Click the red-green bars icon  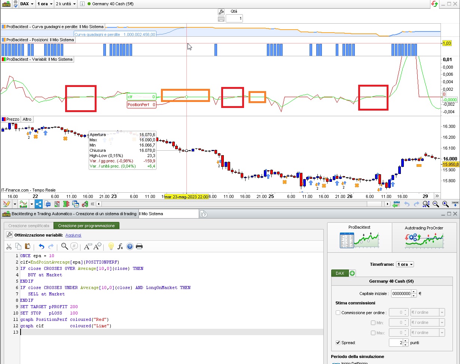(66, 204)
